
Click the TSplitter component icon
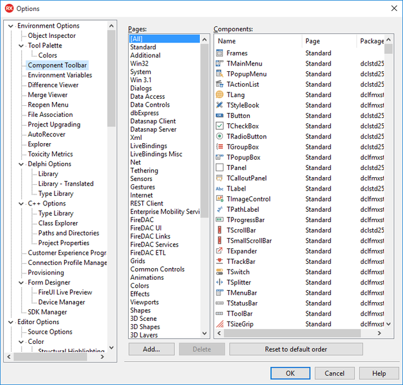220,282
